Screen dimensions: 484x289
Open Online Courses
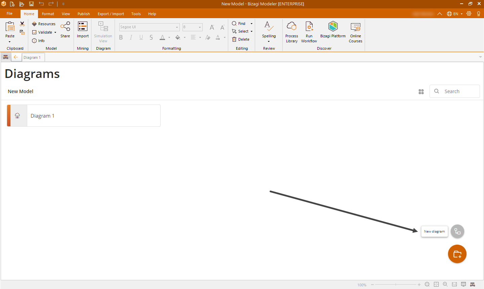355,32
